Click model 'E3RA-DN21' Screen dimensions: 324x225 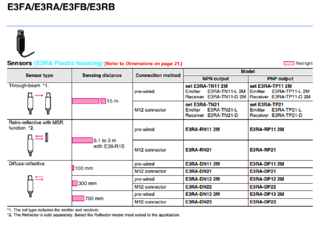coord(198,171)
